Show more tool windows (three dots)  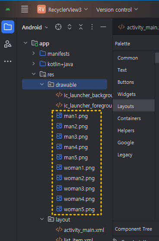pos(8,61)
